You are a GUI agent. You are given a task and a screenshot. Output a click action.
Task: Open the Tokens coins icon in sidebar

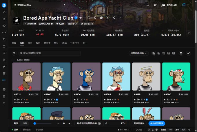[4, 26]
